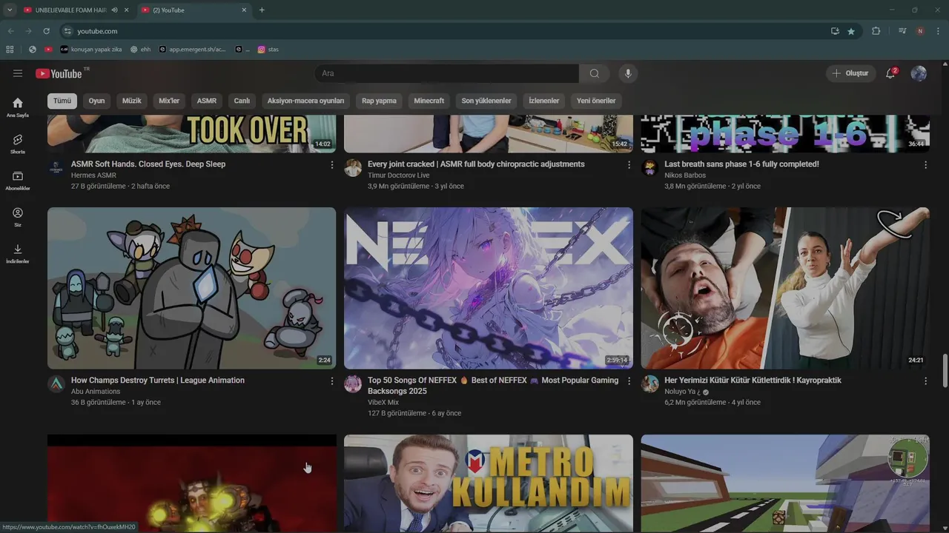The height and width of the screenshot is (533, 949).
Task: Open the METRO KULLANDIM thumbnail
Action: 489,483
